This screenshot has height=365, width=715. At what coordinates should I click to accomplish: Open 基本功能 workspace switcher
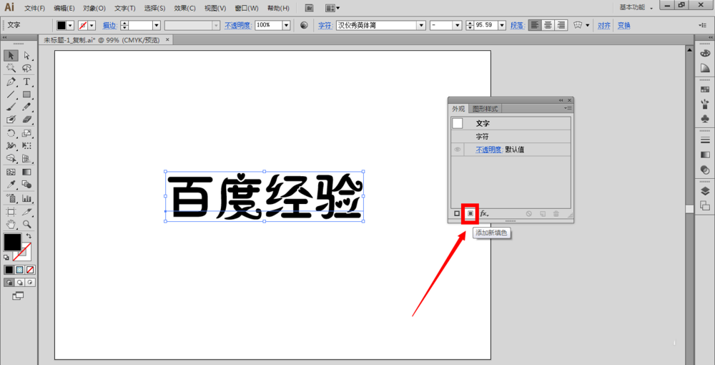(x=636, y=8)
